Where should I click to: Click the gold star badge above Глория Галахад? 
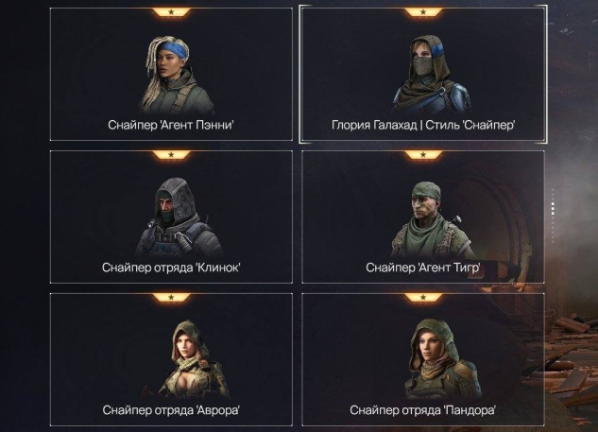click(x=423, y=12)
